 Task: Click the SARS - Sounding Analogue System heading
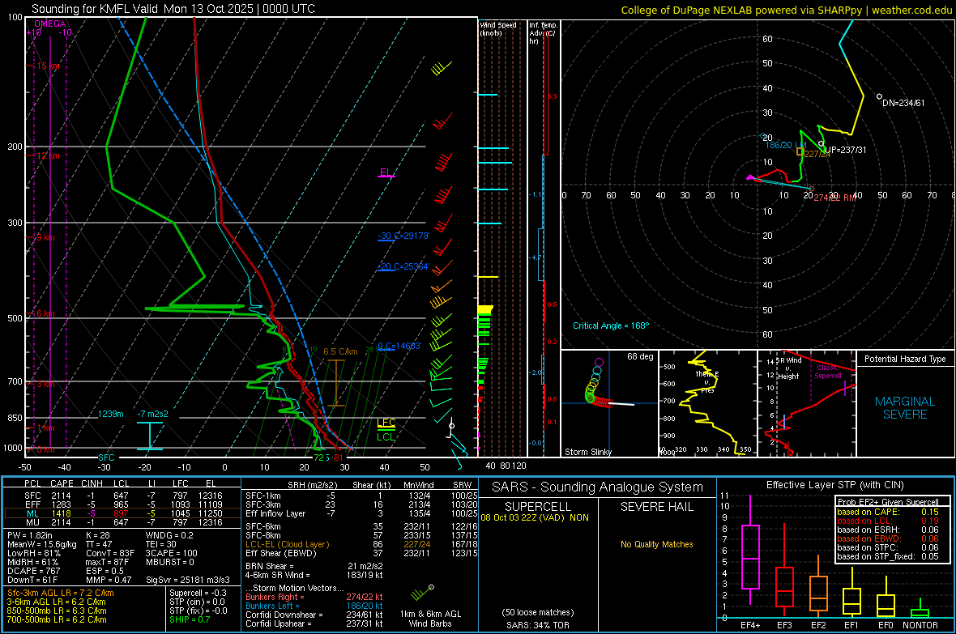coord(597,487)
